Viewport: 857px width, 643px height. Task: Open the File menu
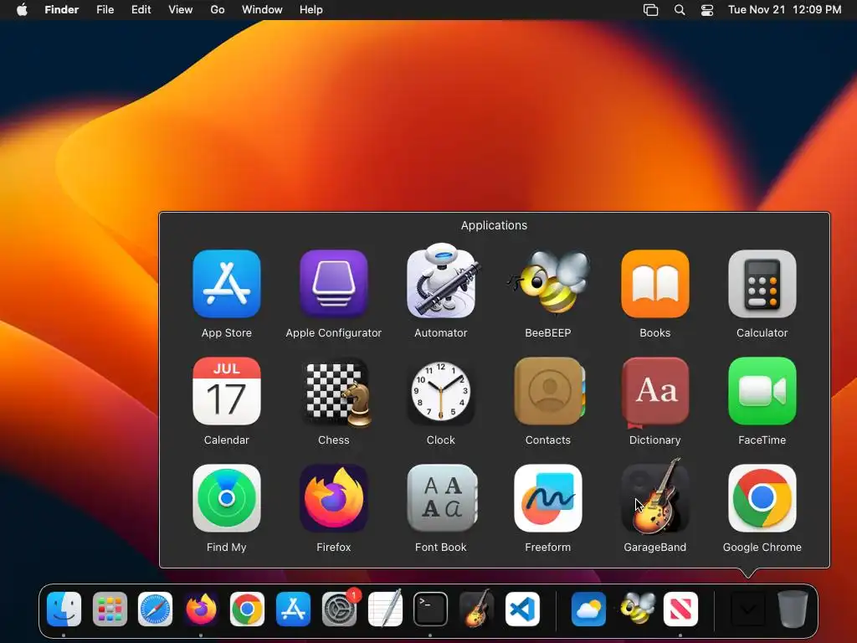105,10
